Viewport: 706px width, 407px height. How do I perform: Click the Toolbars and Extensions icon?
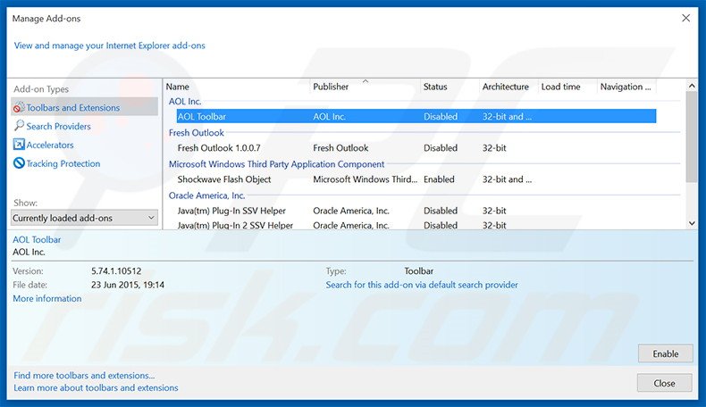(19, 107)
